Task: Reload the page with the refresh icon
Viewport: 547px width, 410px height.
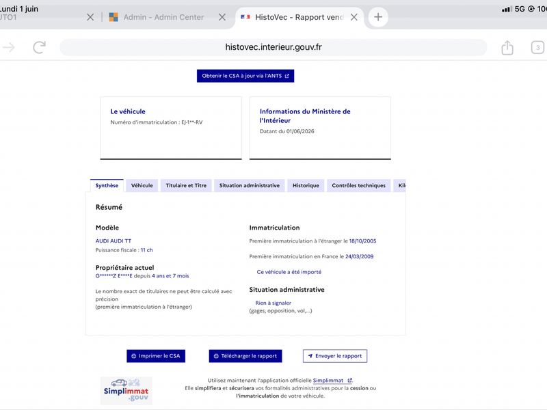Action: coord(40,47)
